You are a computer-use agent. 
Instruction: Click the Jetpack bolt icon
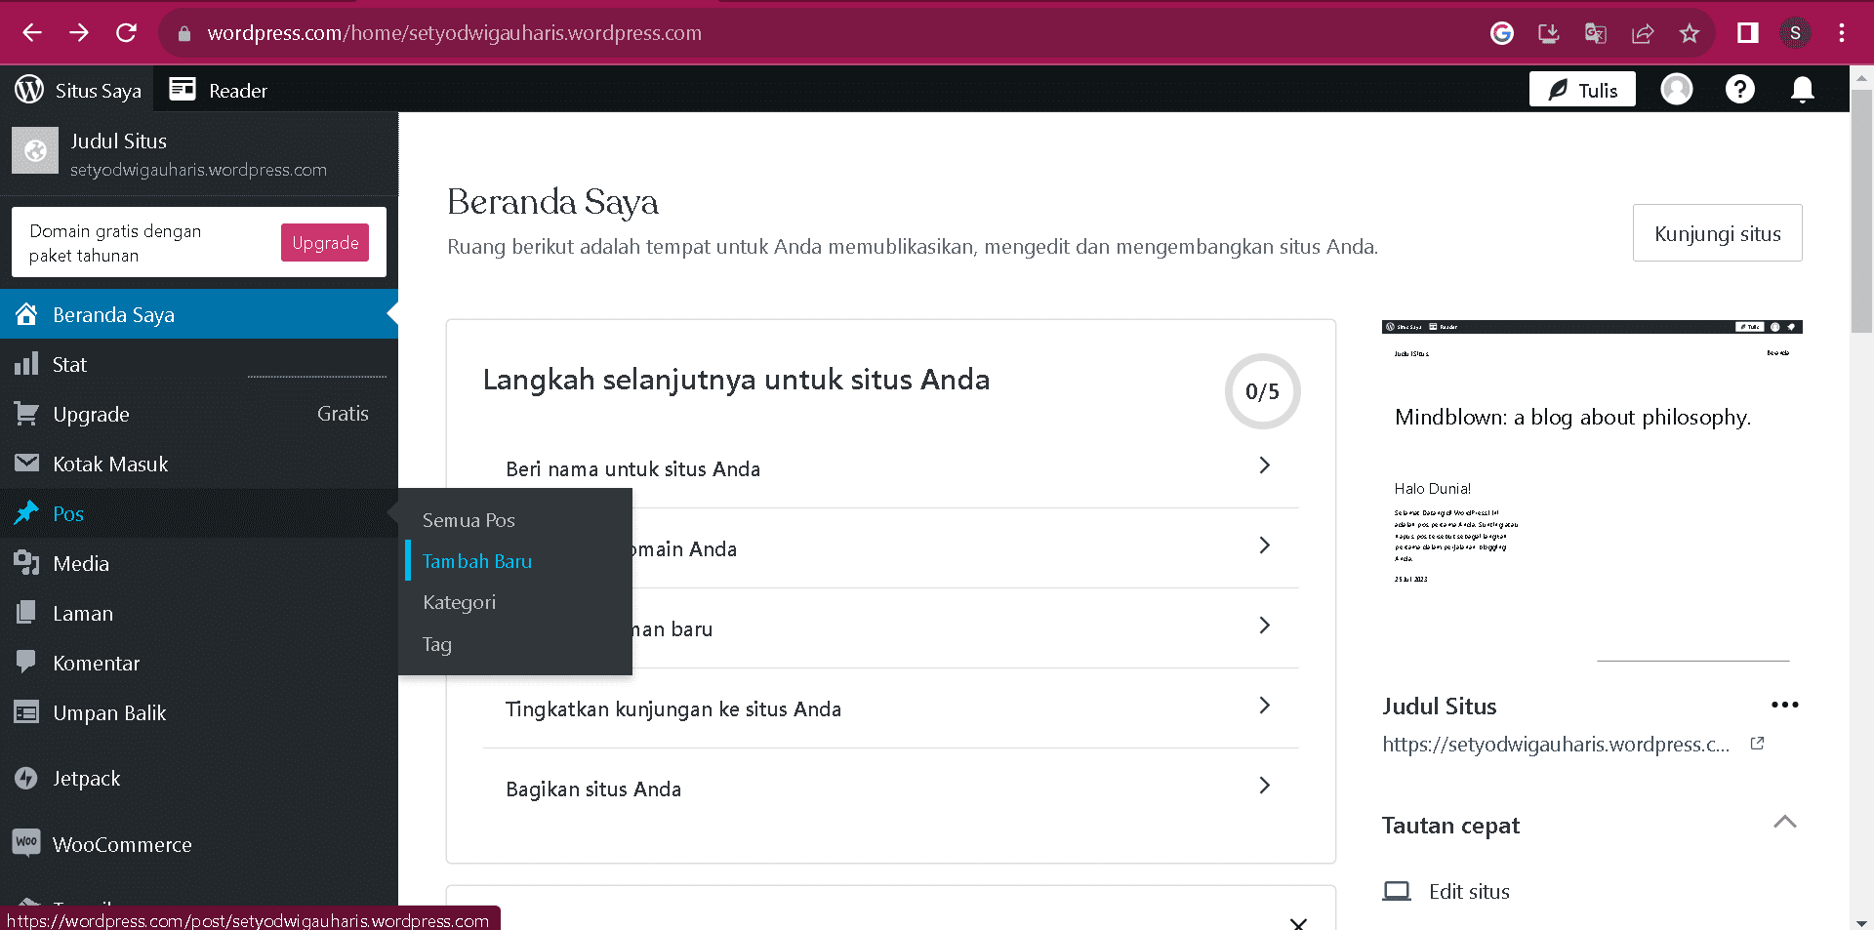point(26,778)
